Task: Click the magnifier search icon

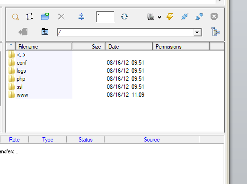Action: (x=16, y=17)
